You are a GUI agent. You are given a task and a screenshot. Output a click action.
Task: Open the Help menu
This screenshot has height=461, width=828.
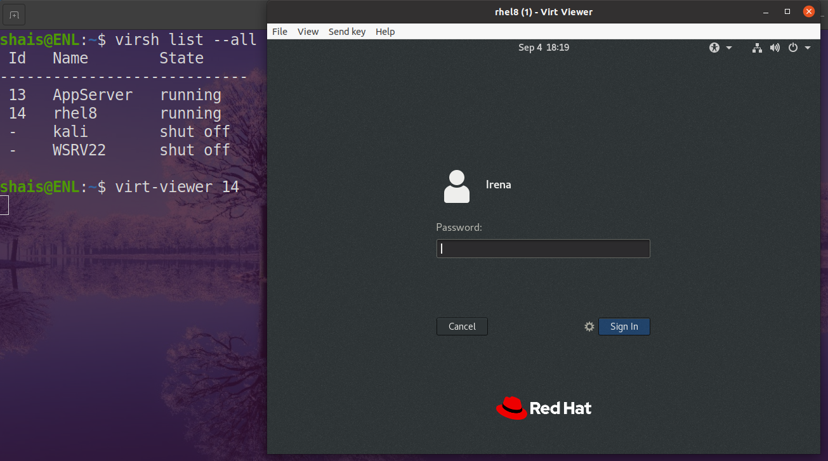[x=385, y=32]
